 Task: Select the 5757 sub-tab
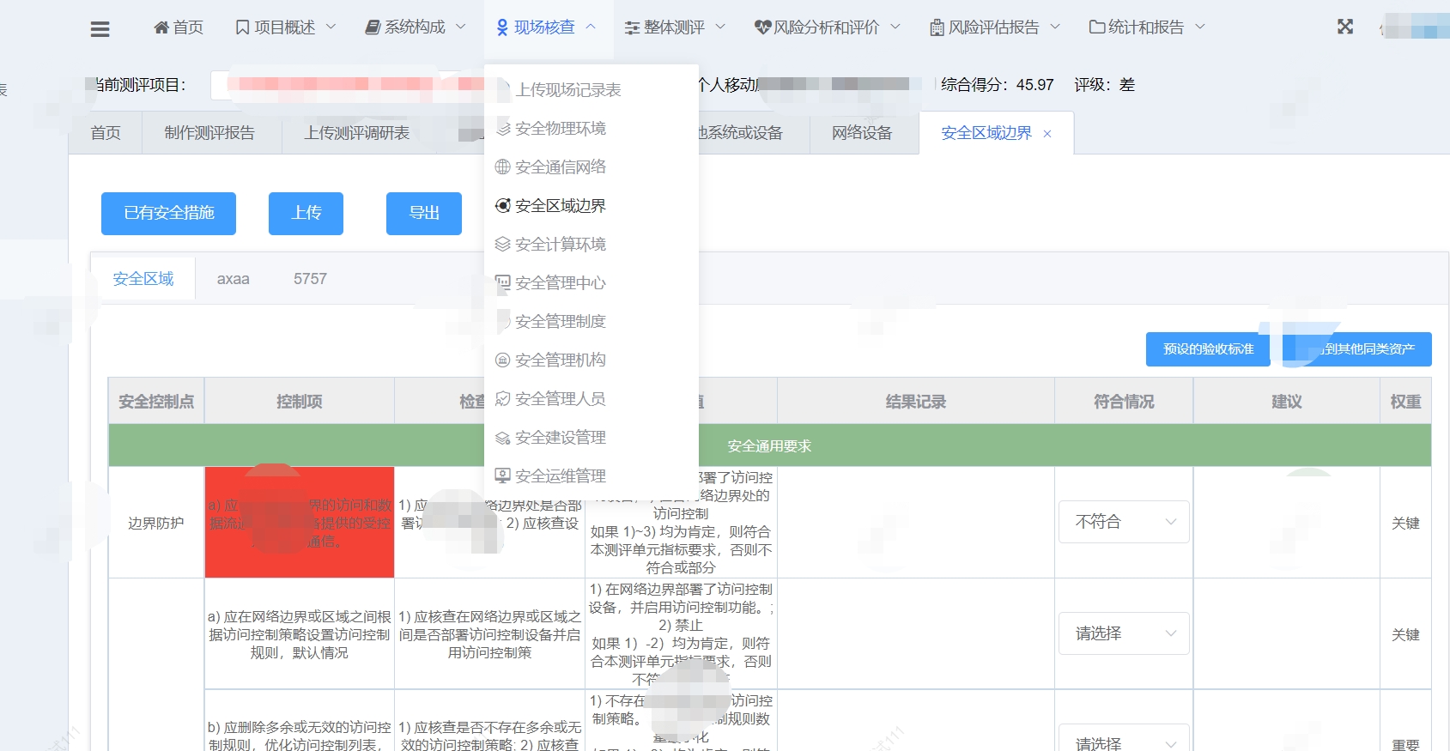(x=310, y=279)
